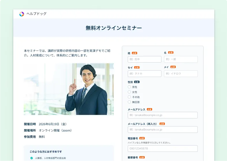Image resolution: width=227 pixels, height=161 pixels.
Task: Click the instructor photo
Action: (x=69, y=89)
